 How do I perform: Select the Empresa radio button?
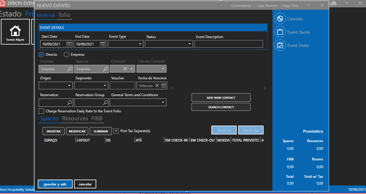click(x=66, y=55)
